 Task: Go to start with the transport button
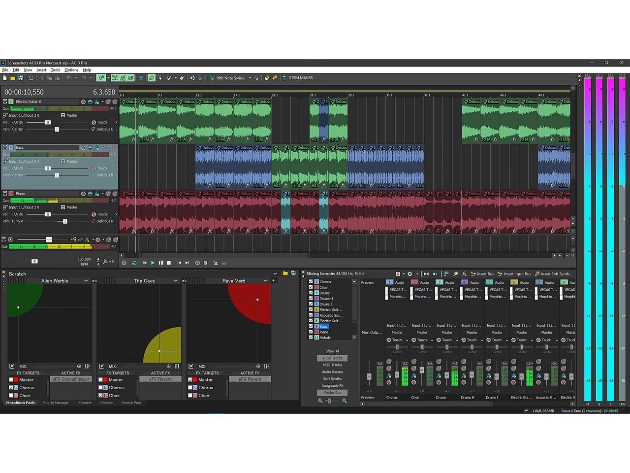pos(179,263)
